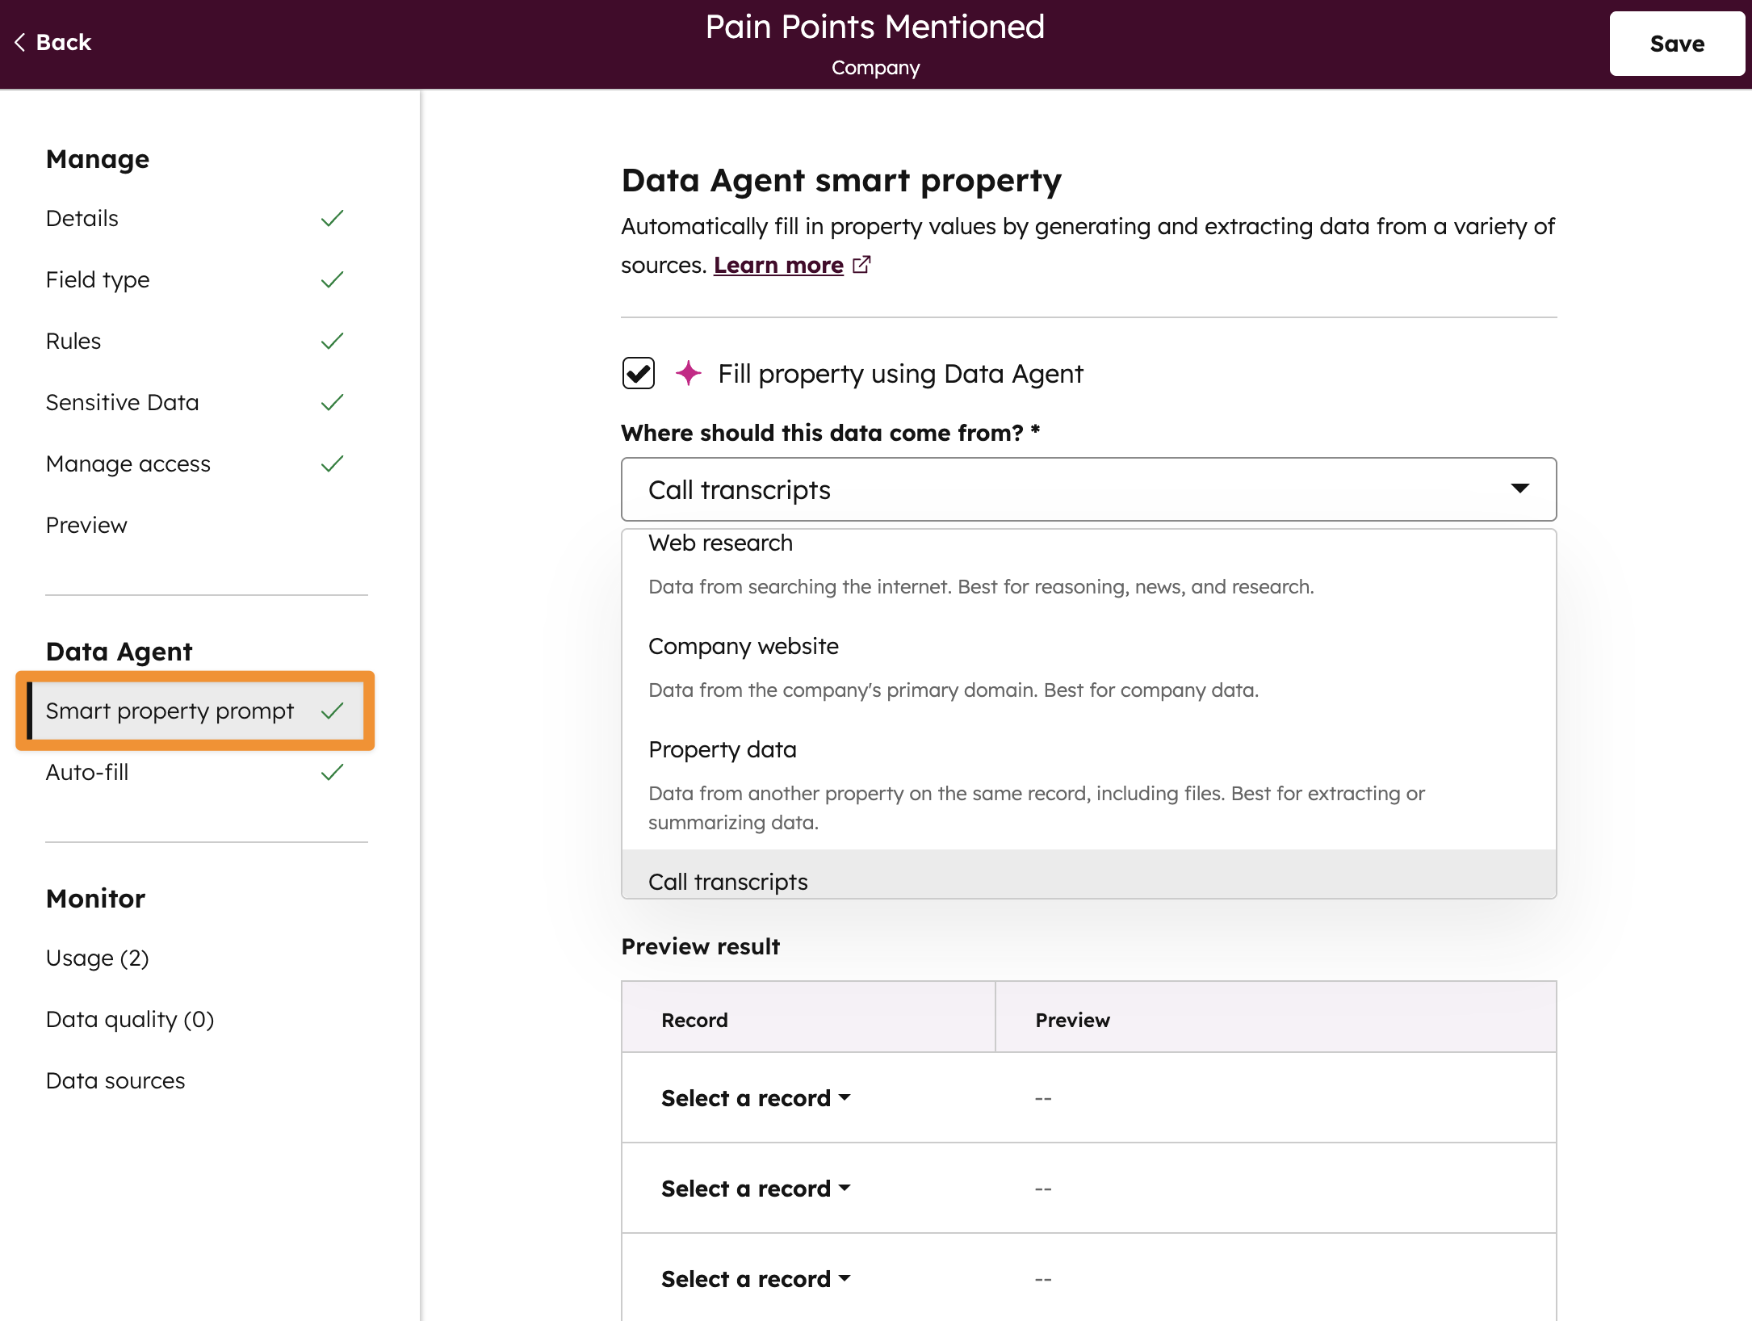Expand the second Select a record dropdown

pos(755,1189)
